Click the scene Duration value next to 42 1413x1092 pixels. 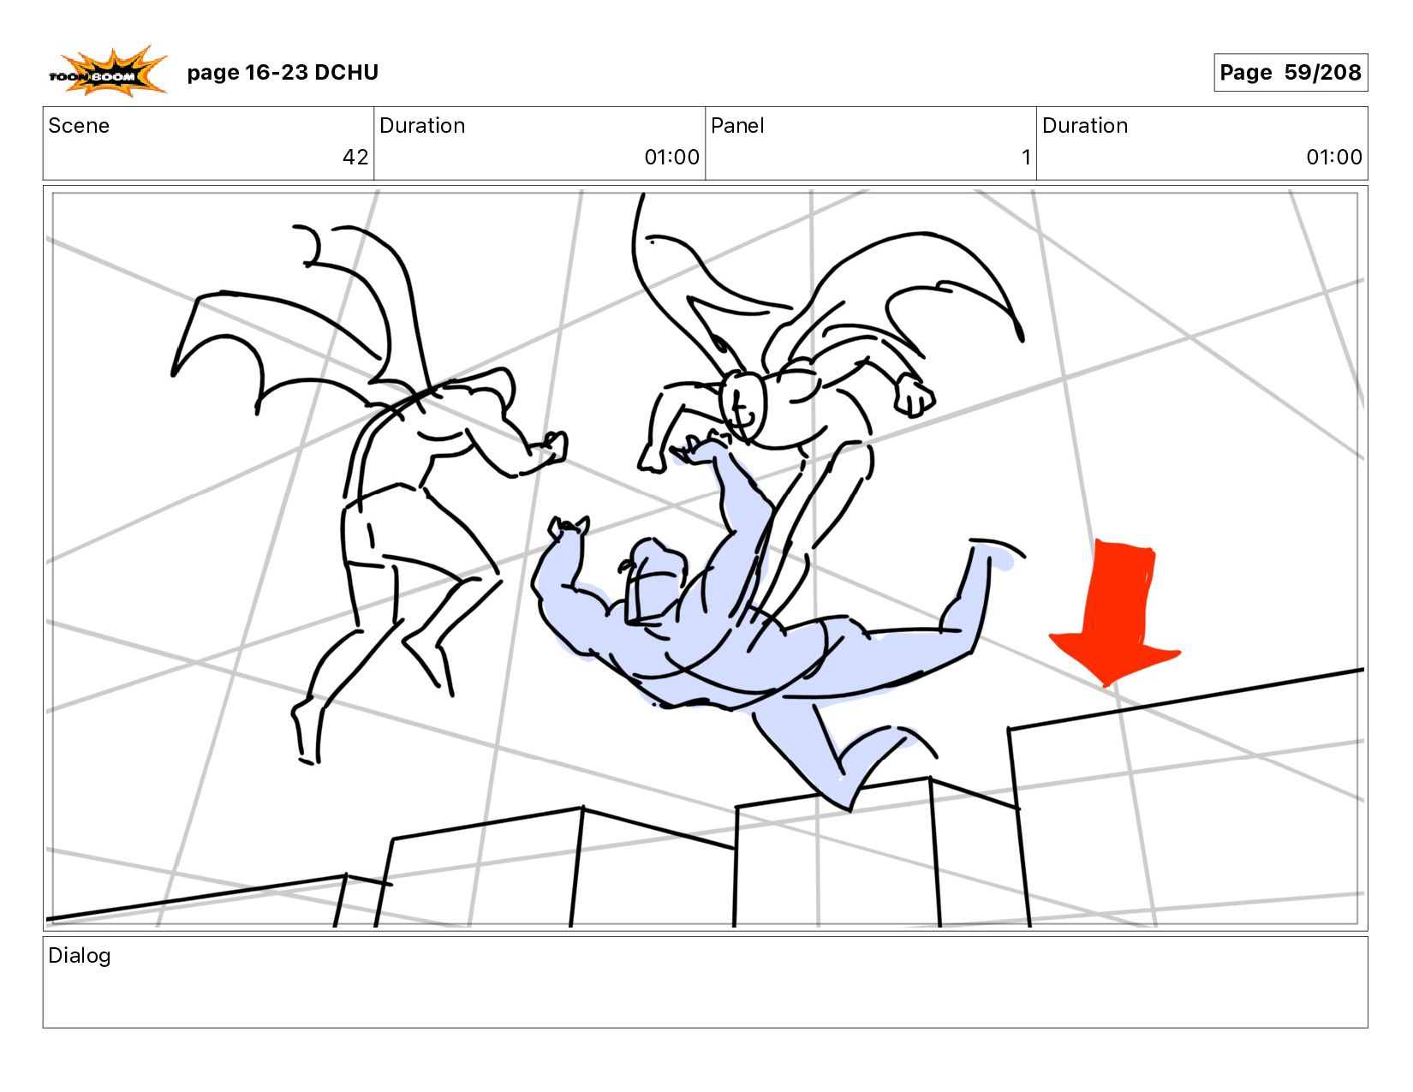pyautogui.click(x=672, y=157)
